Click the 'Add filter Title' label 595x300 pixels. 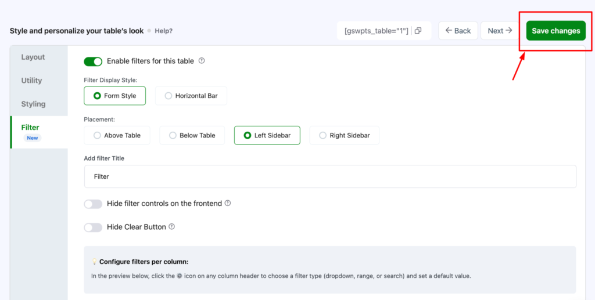click(104, 158)
